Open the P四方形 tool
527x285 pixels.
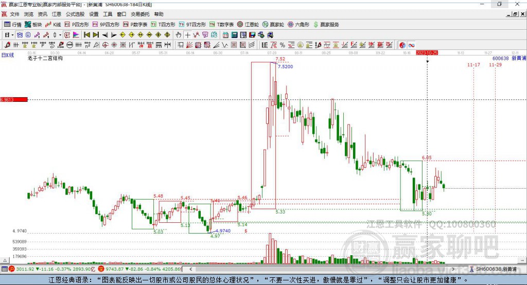click(77, 25)
